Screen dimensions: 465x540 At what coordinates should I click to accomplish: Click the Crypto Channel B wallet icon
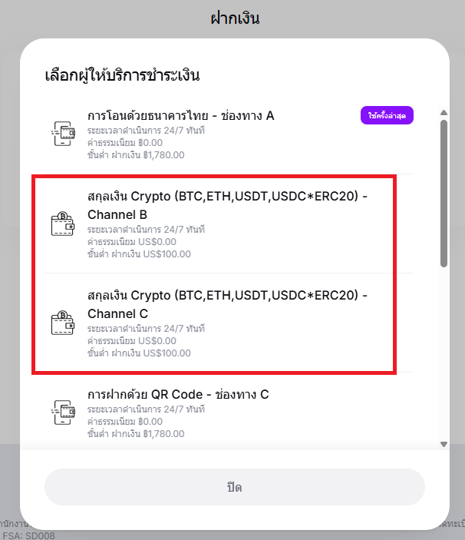point(62,225)
